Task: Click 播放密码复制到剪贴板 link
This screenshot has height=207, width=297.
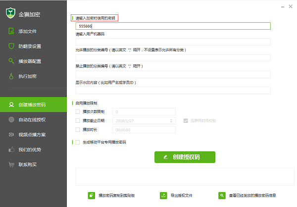Action: tap(117, 196)
